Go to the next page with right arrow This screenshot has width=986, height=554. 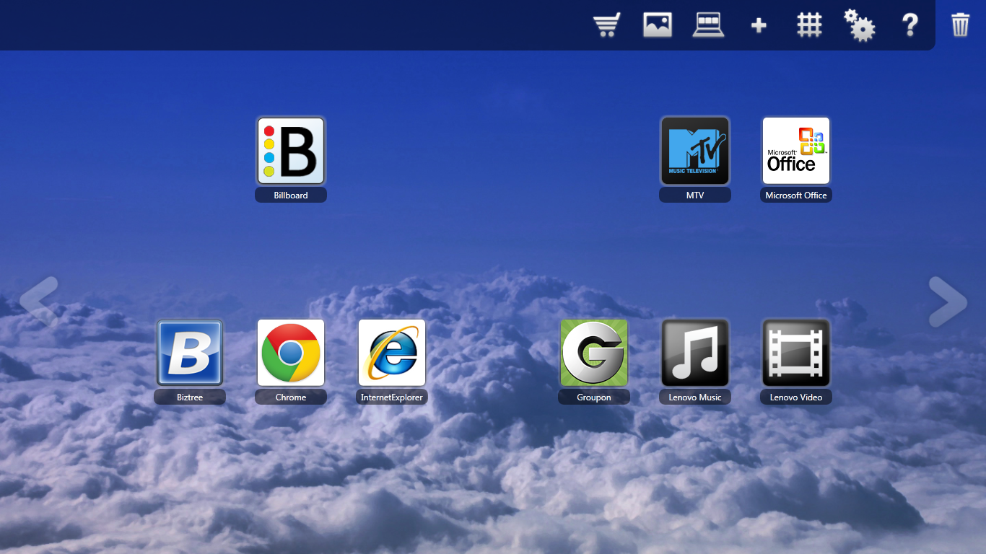948,302
